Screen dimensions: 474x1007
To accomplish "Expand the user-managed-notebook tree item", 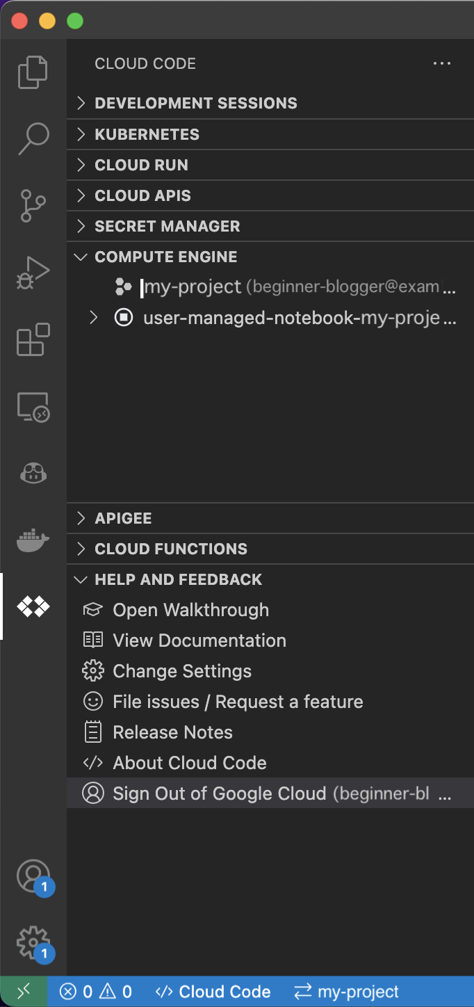I will tap(94, 318).
